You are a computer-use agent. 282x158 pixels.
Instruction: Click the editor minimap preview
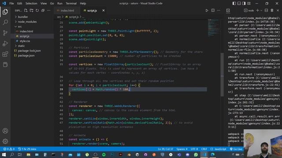(213, 28)
